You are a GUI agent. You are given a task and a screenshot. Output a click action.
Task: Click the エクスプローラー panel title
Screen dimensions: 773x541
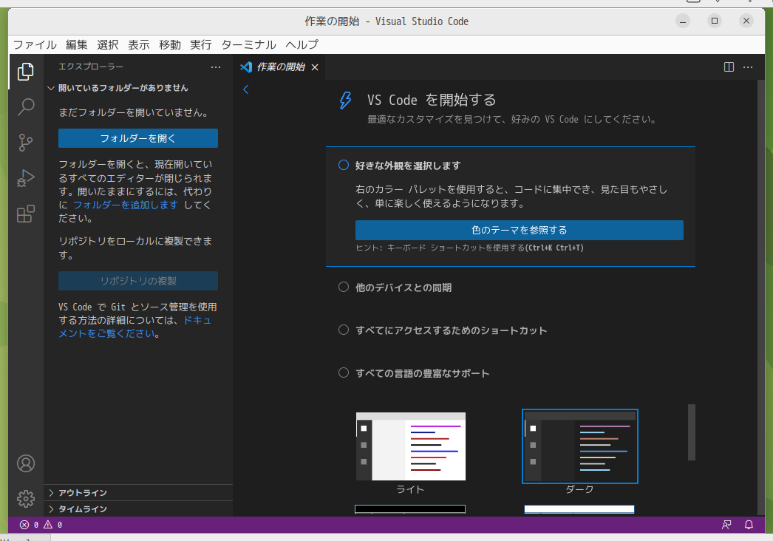point(91,67)
